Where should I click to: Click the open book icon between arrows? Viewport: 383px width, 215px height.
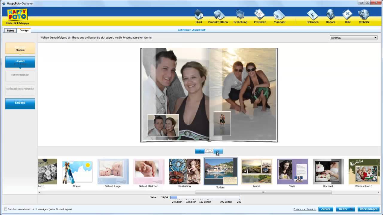click(209, 151)
